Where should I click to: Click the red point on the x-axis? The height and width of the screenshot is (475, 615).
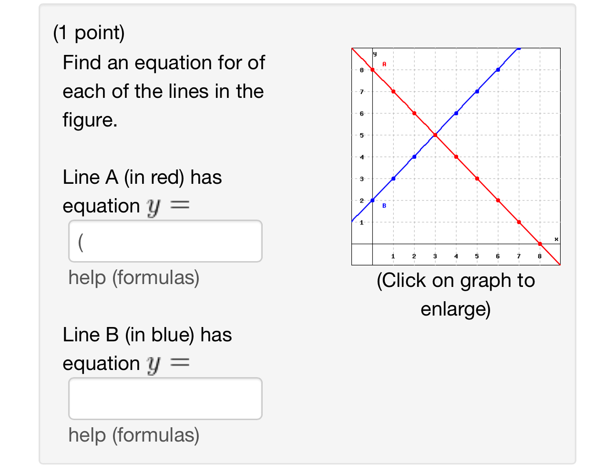pos(540,243)
